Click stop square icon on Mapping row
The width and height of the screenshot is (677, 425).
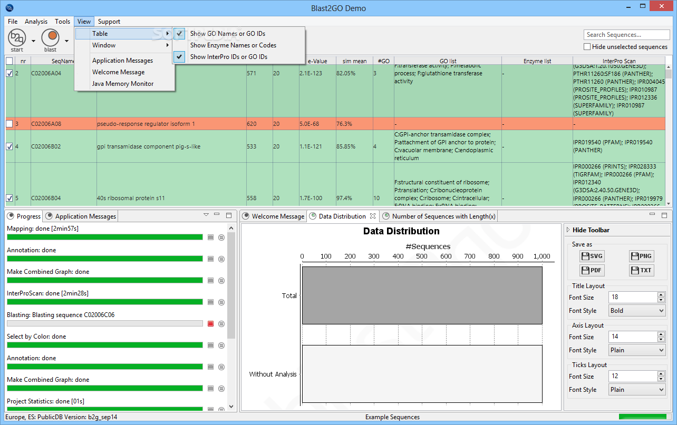[x=211, y=237]
